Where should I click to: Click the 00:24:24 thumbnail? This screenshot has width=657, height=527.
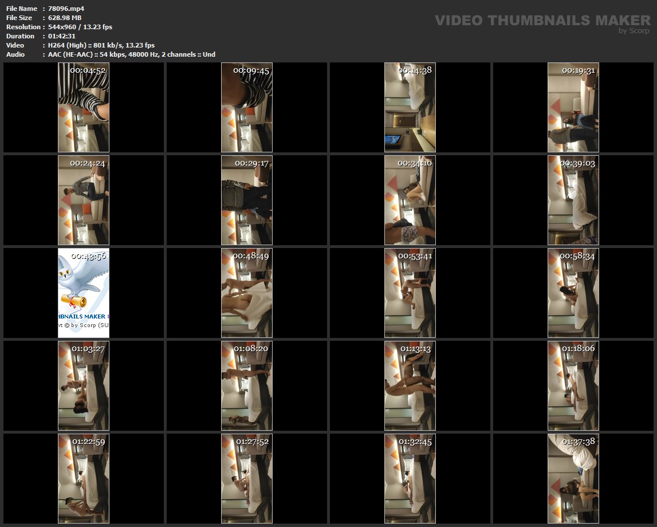(83, 200)
